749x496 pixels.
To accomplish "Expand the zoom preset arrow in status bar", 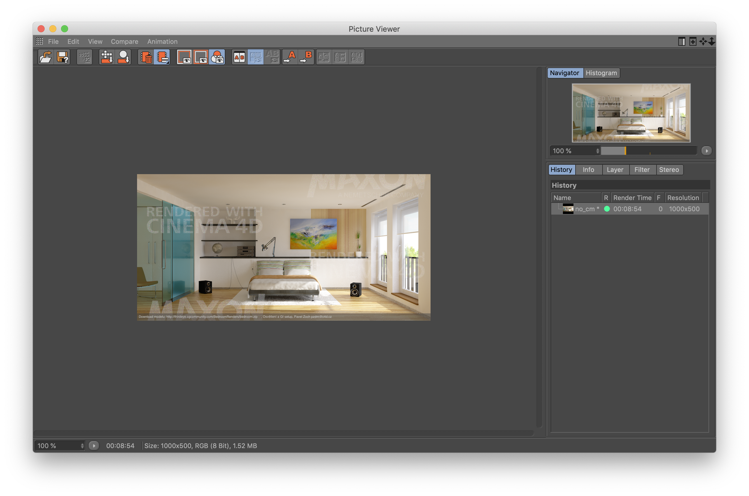I will [94, 446].
